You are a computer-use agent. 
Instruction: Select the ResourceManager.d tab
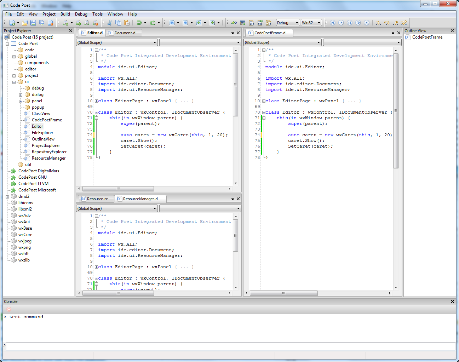(x=140, y=199)
